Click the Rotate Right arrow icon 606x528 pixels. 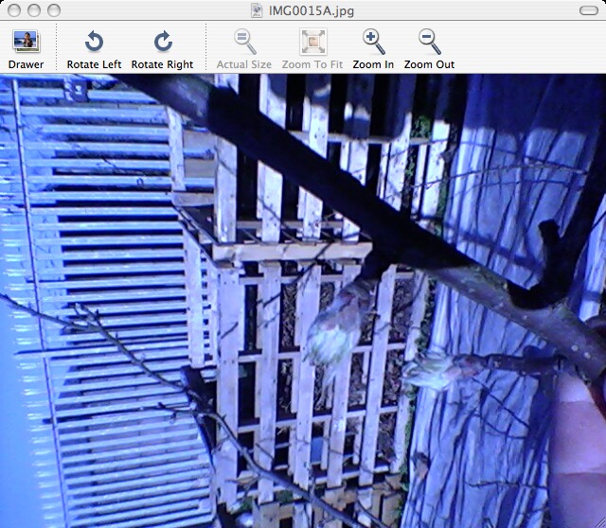162,42
